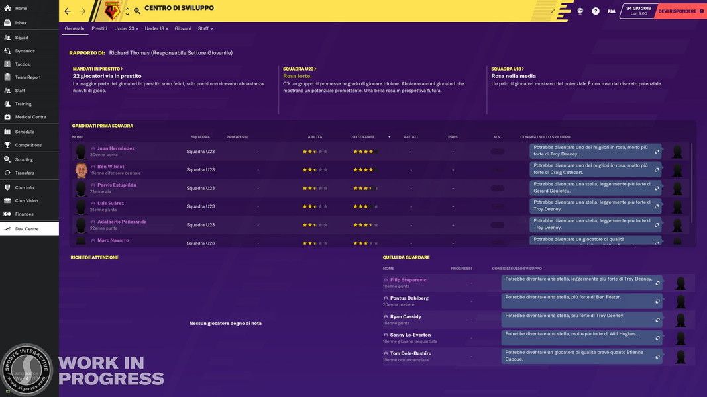Go forward with the right arrow
The image size is (707, 397).
click(83, 11)
